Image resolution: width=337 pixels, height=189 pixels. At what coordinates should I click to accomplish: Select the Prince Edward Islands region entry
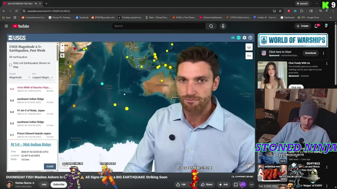point(32,135)
